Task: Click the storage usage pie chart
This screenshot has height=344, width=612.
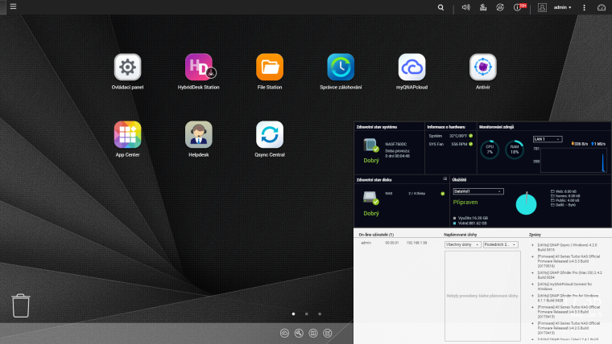Action: [526, 203]
